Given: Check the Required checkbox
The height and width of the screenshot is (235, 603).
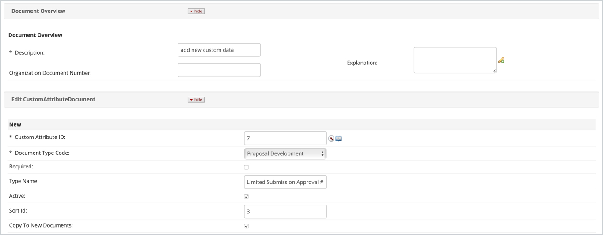Looking at the screenshot, I should 247,167.
